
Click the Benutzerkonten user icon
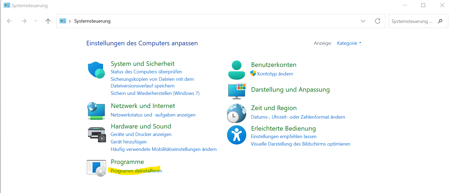click(236, 70)
